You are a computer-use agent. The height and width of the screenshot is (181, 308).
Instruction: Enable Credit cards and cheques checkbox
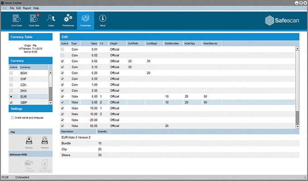click(12, 118)
